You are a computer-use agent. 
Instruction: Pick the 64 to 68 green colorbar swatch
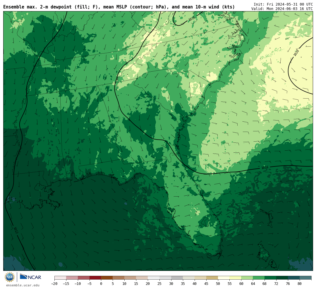coord(259,278)
